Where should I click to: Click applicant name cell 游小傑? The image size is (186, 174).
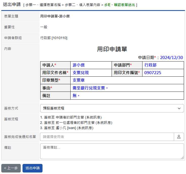point(91,65)
